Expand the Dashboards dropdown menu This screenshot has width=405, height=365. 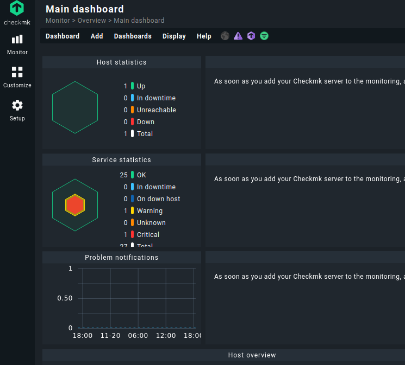(x=133, y=36)
